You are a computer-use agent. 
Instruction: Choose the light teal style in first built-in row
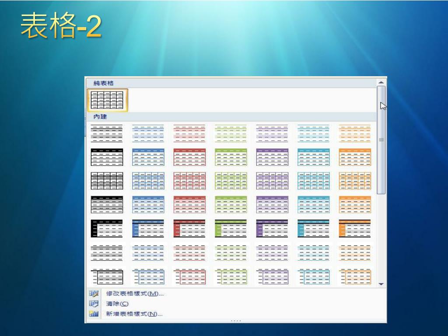point(313,133)
